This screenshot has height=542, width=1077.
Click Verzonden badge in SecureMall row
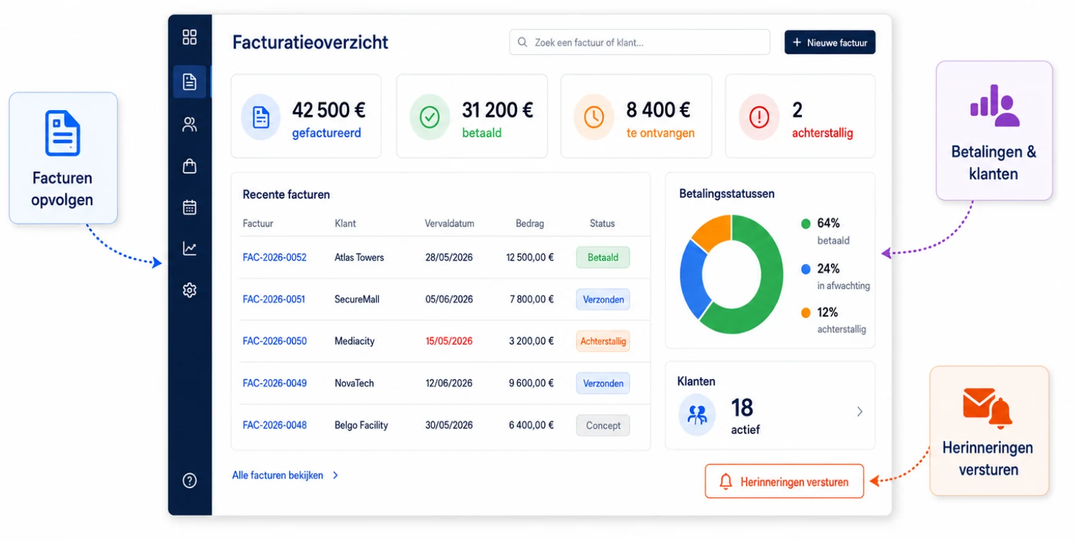tap(603, 299)
